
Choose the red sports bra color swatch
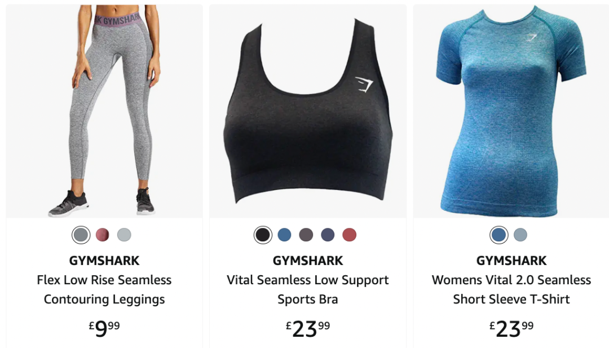[x=350, y=235]
